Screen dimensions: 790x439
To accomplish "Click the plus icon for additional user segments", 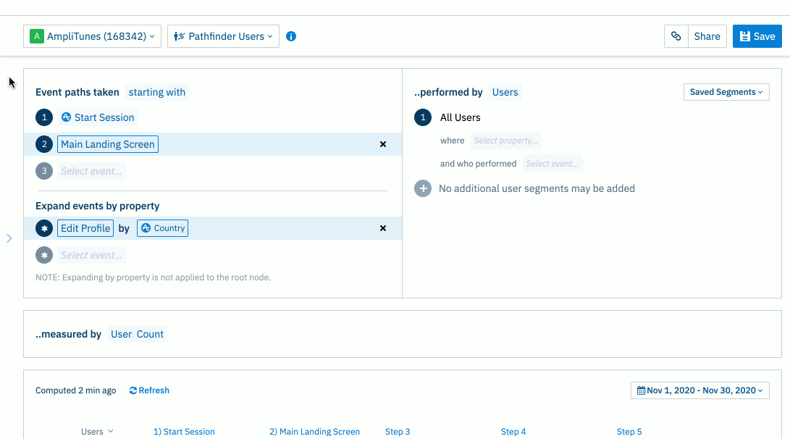I will point(423,188).
